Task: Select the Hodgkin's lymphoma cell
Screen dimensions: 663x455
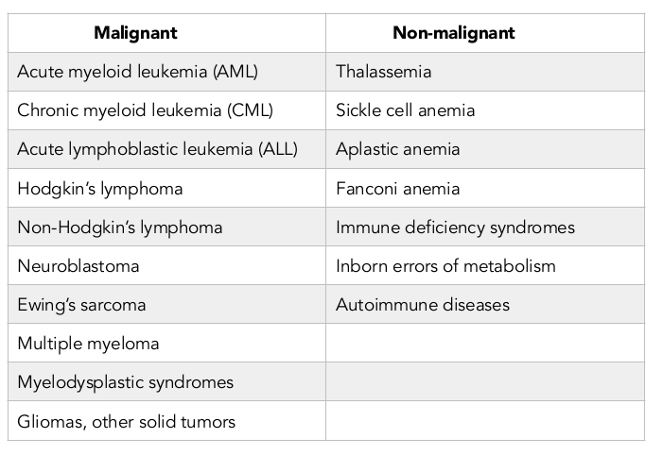Action: pyautogui.click(x=100, y=188)
